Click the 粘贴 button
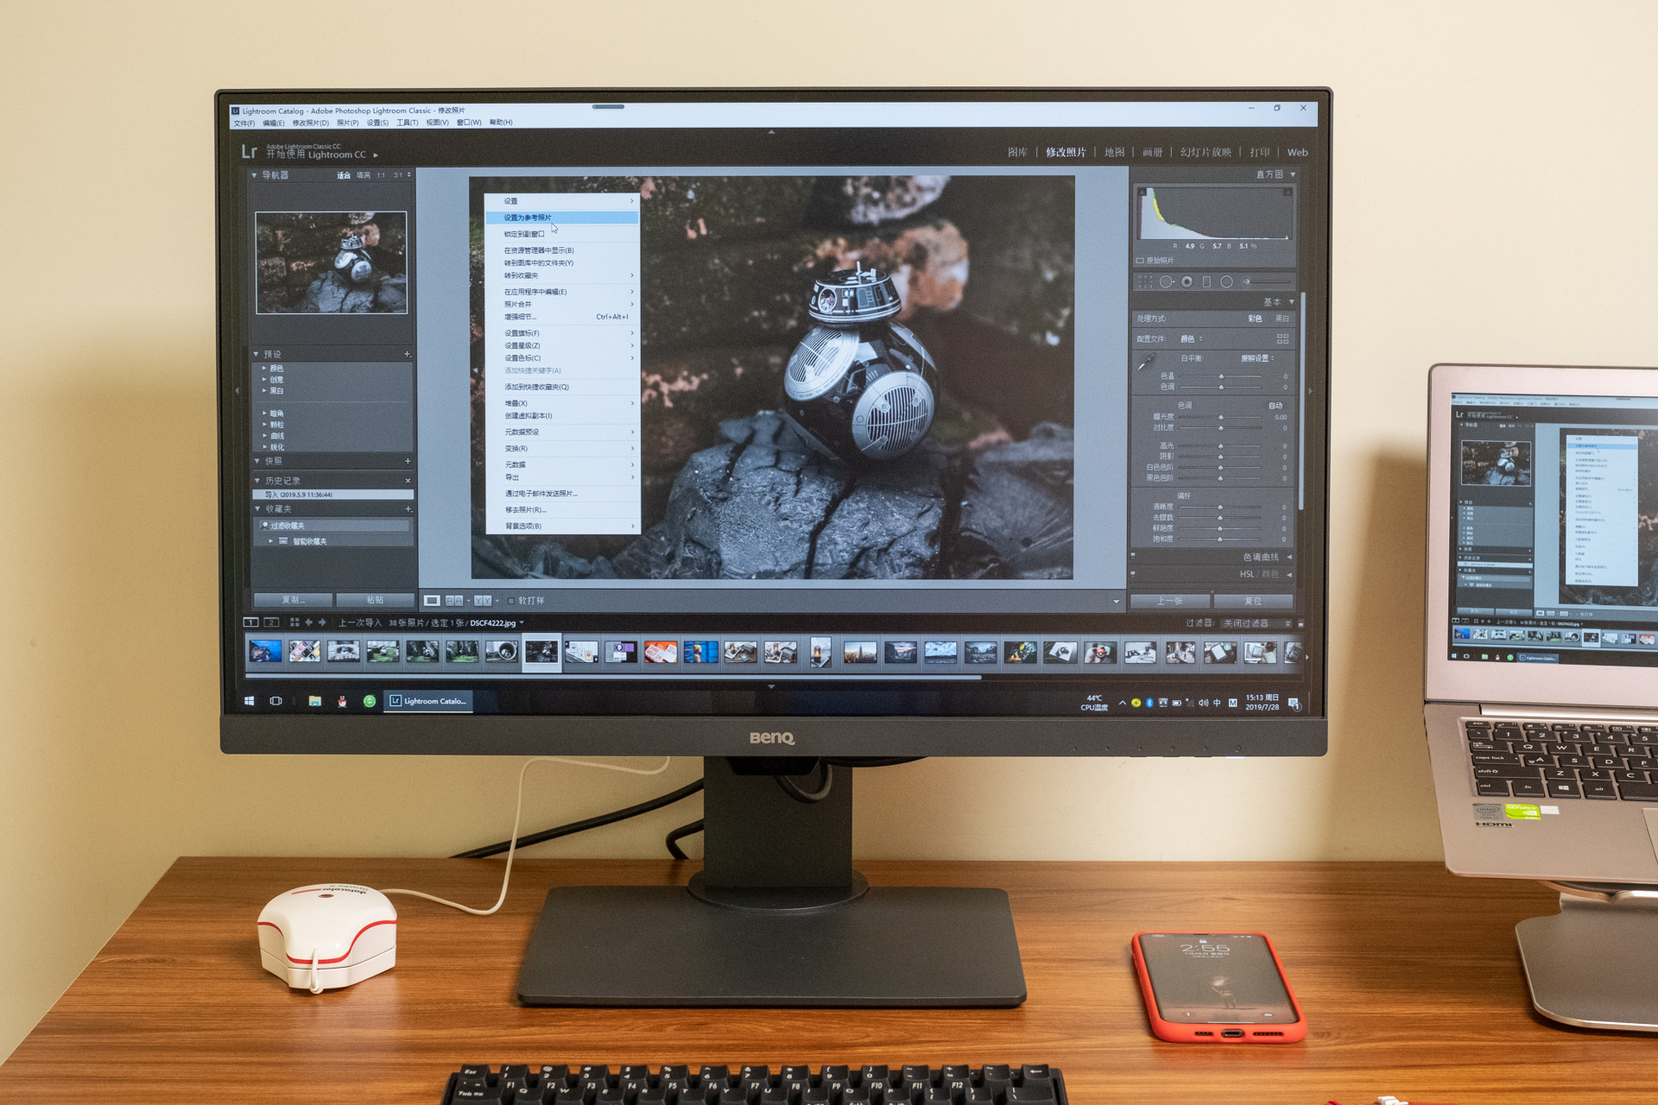The height and width of the screenshot is (1105, 1658). (x=375, y=600)
